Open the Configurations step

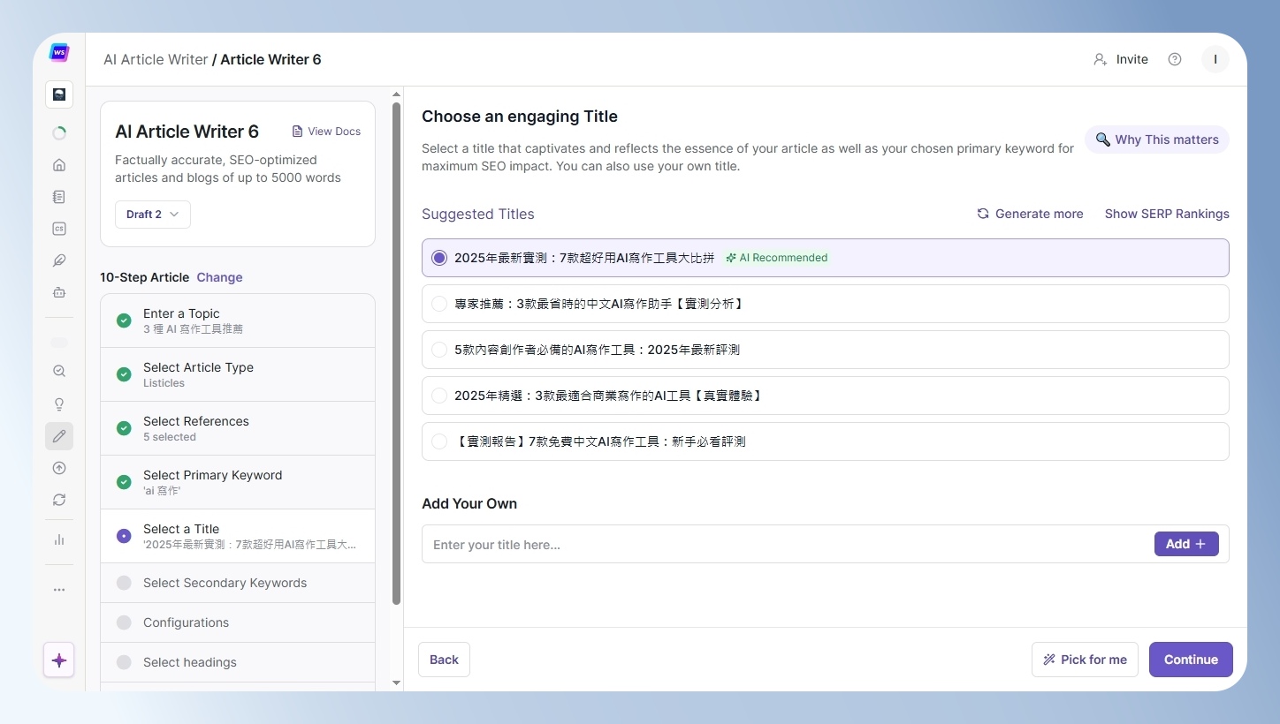click(238, 622)
